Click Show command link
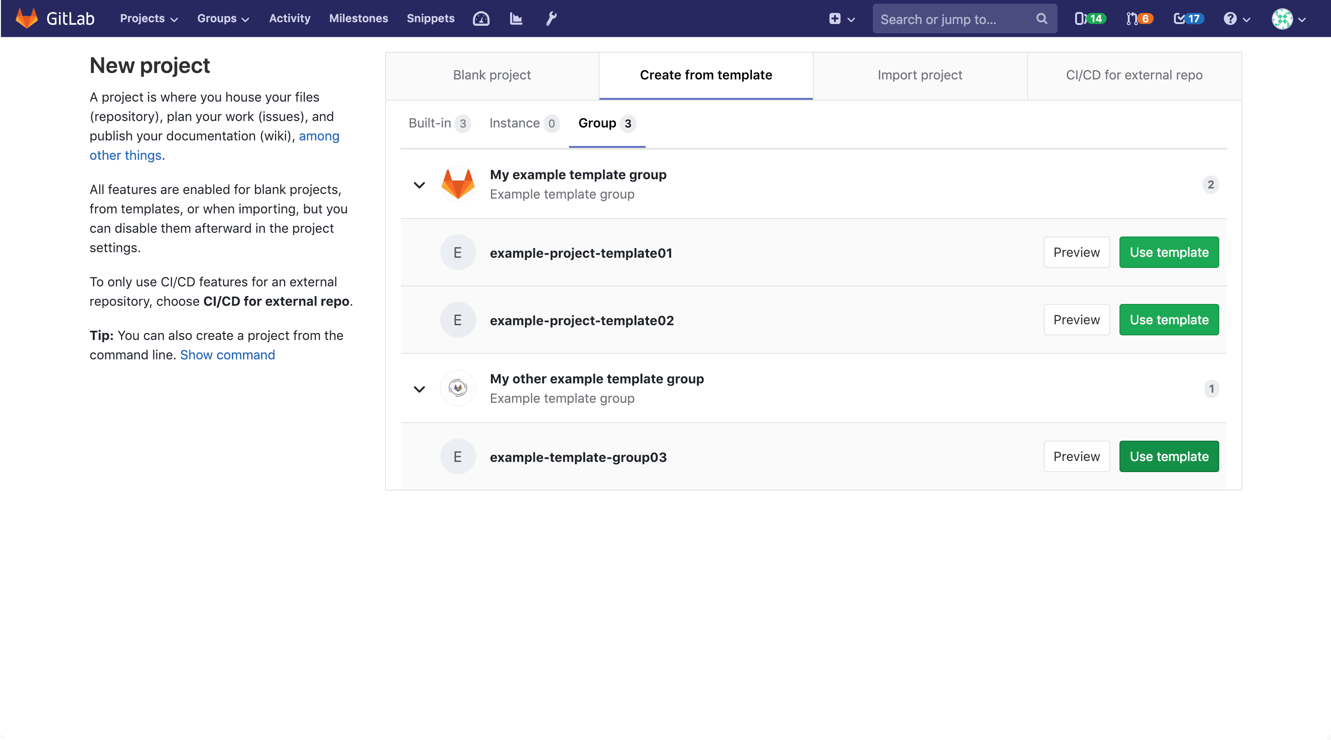1331x740 pixels. (x=227, y=354)
